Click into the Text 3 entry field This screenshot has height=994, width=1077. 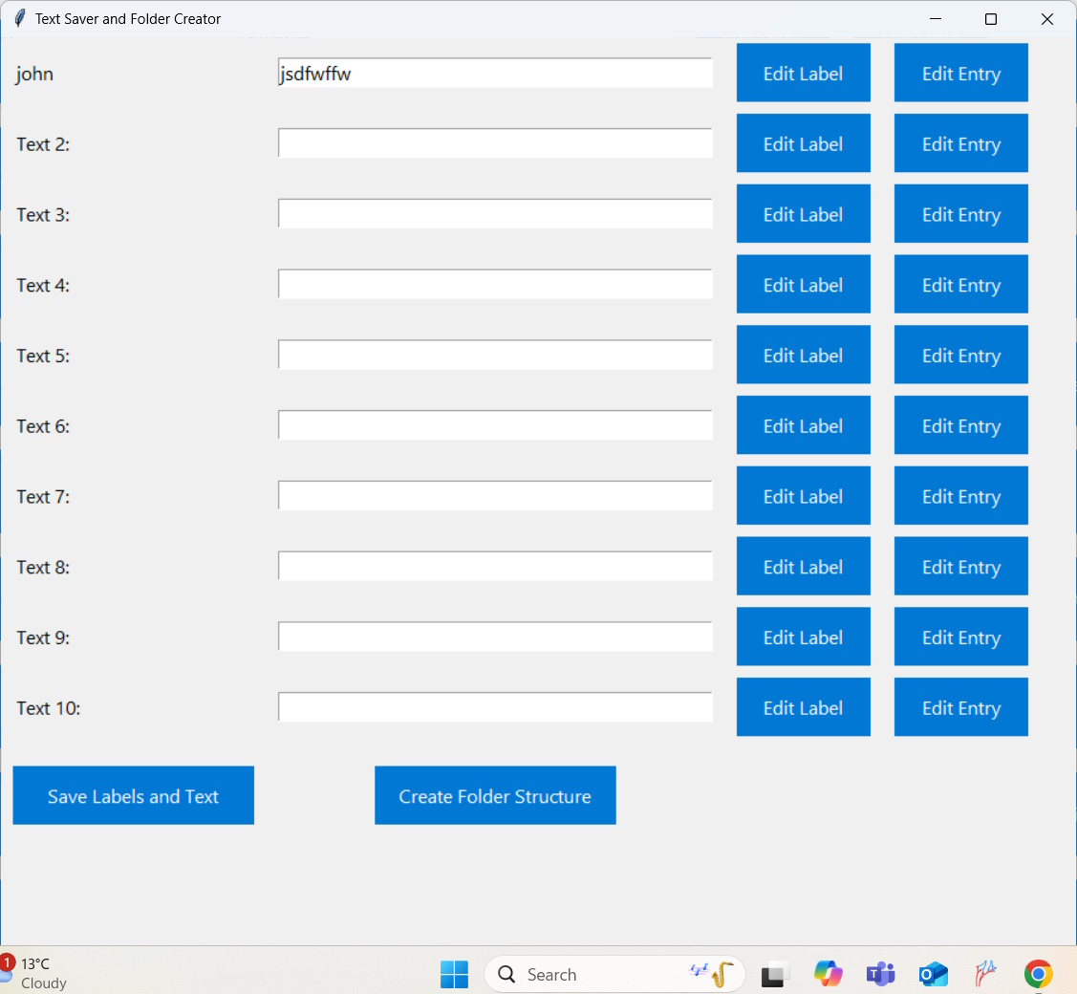pos(495,214)
